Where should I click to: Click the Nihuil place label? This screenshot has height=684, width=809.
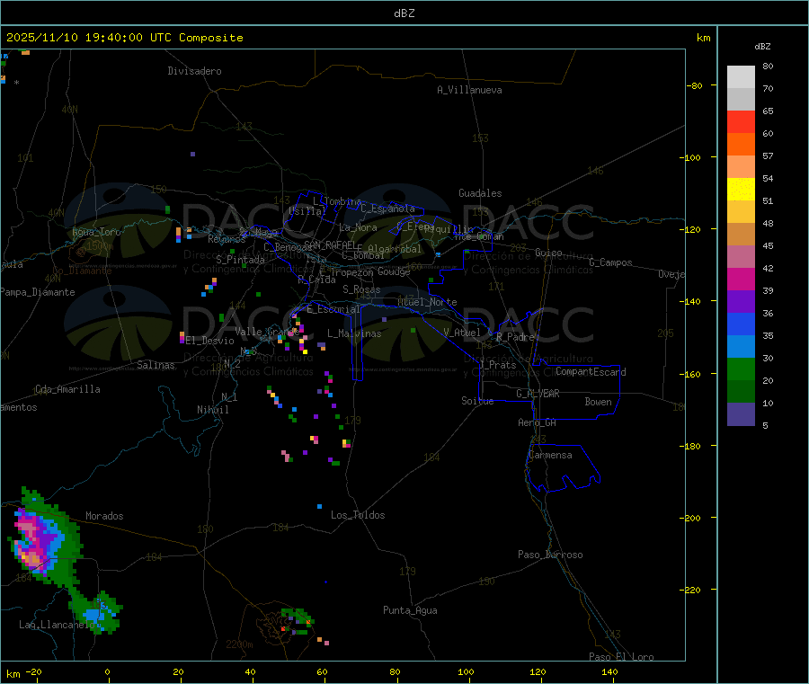[x=213, y=410]
